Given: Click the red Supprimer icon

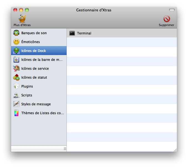Looking at the screenshot, I should tap(166, 19).
